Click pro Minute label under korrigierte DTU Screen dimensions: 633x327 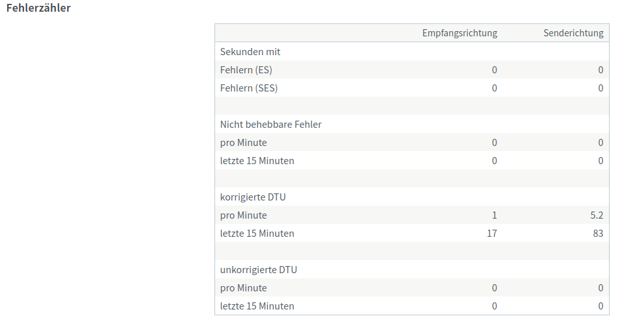[x=243, y=215]
